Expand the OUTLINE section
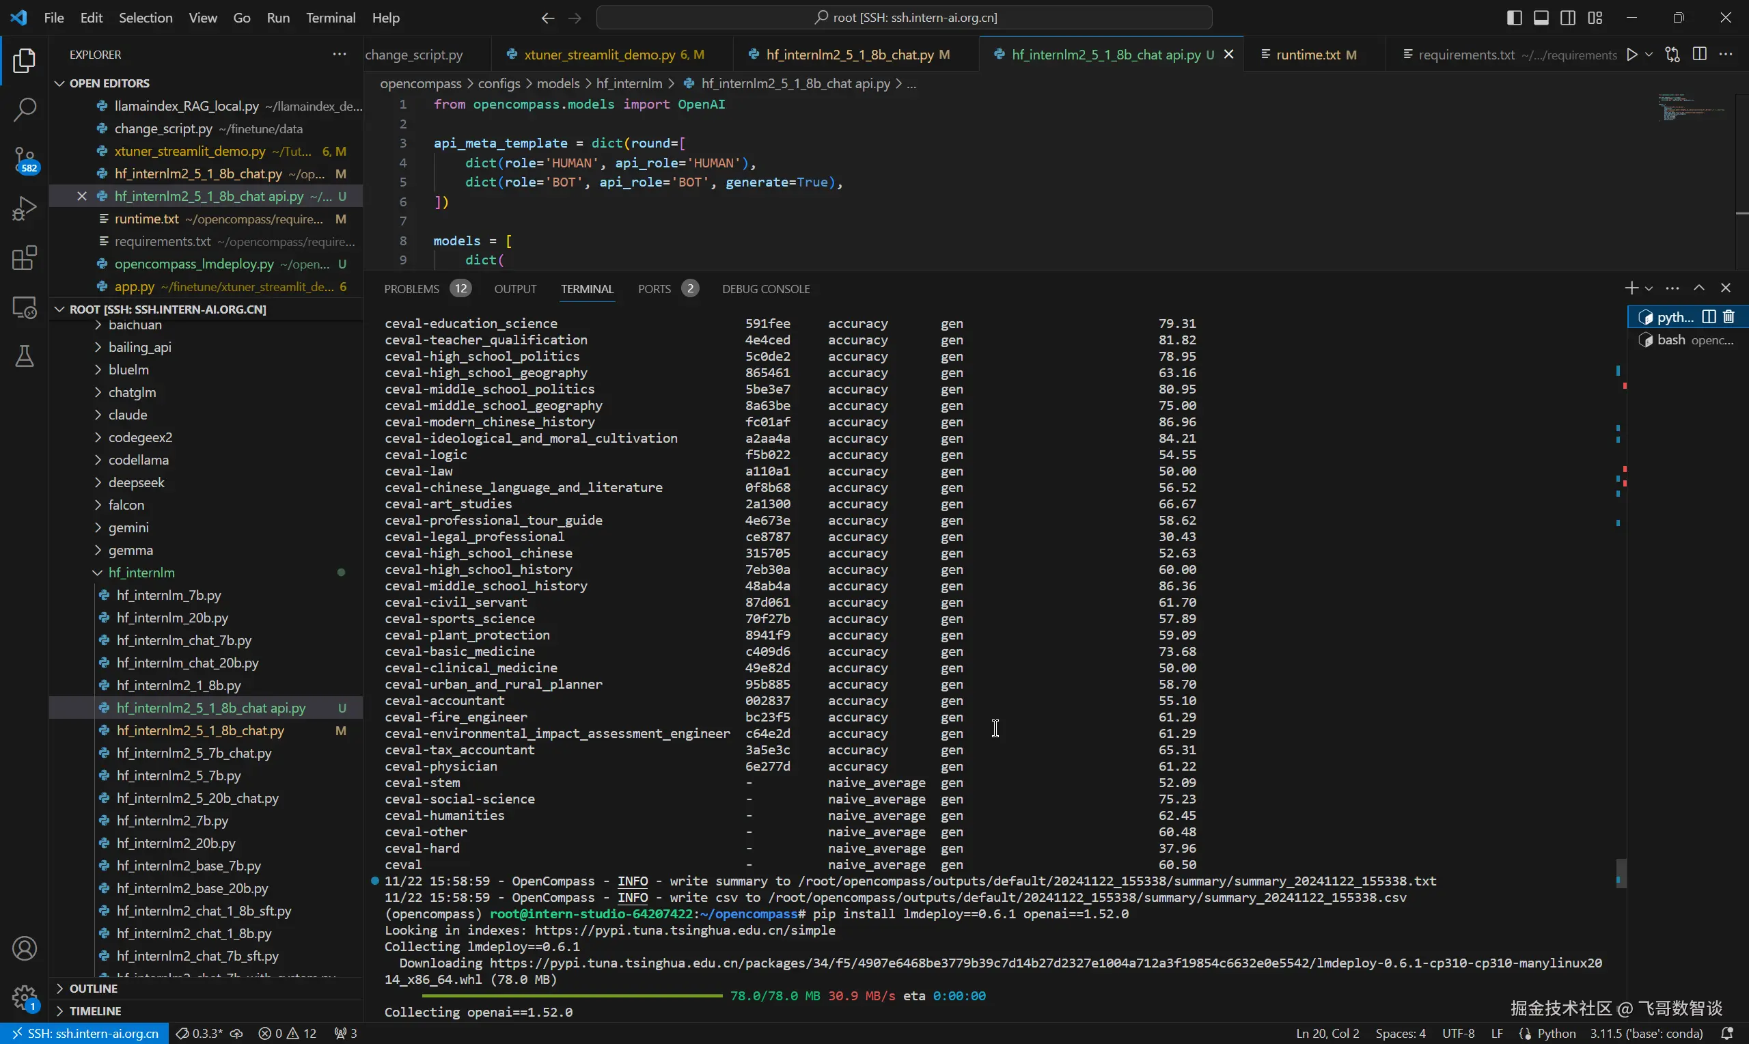The width and height of the screenshot is (1749, 1044). tap(93, 989)
